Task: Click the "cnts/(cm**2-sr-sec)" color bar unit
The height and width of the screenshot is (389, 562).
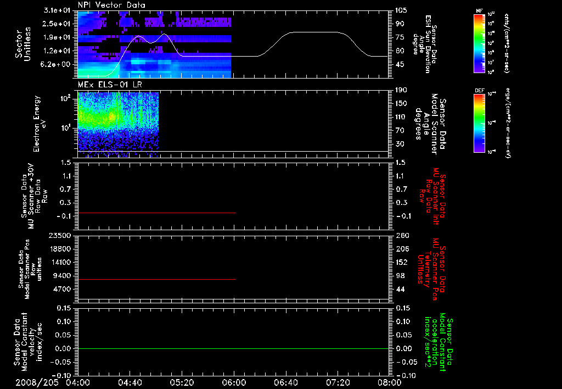Action: (x=507, y=43)
